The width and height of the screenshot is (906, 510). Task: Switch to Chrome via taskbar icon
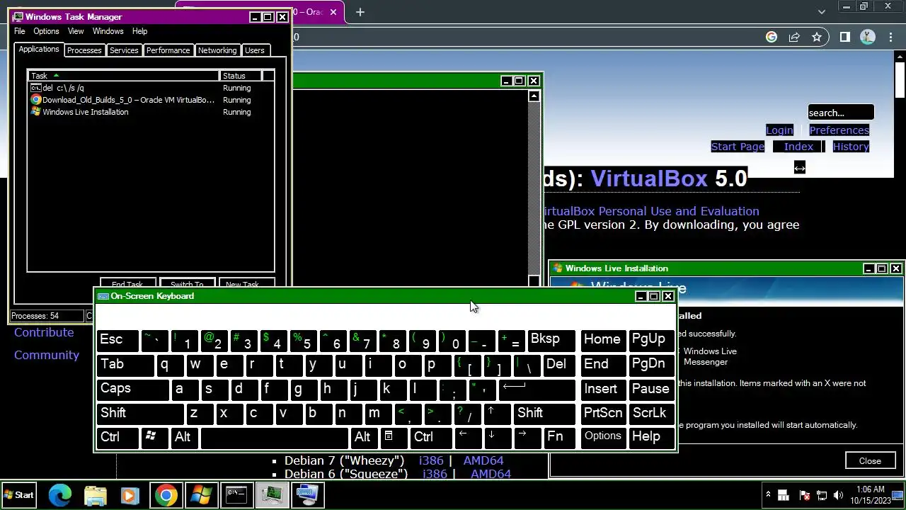pos(166,495)
